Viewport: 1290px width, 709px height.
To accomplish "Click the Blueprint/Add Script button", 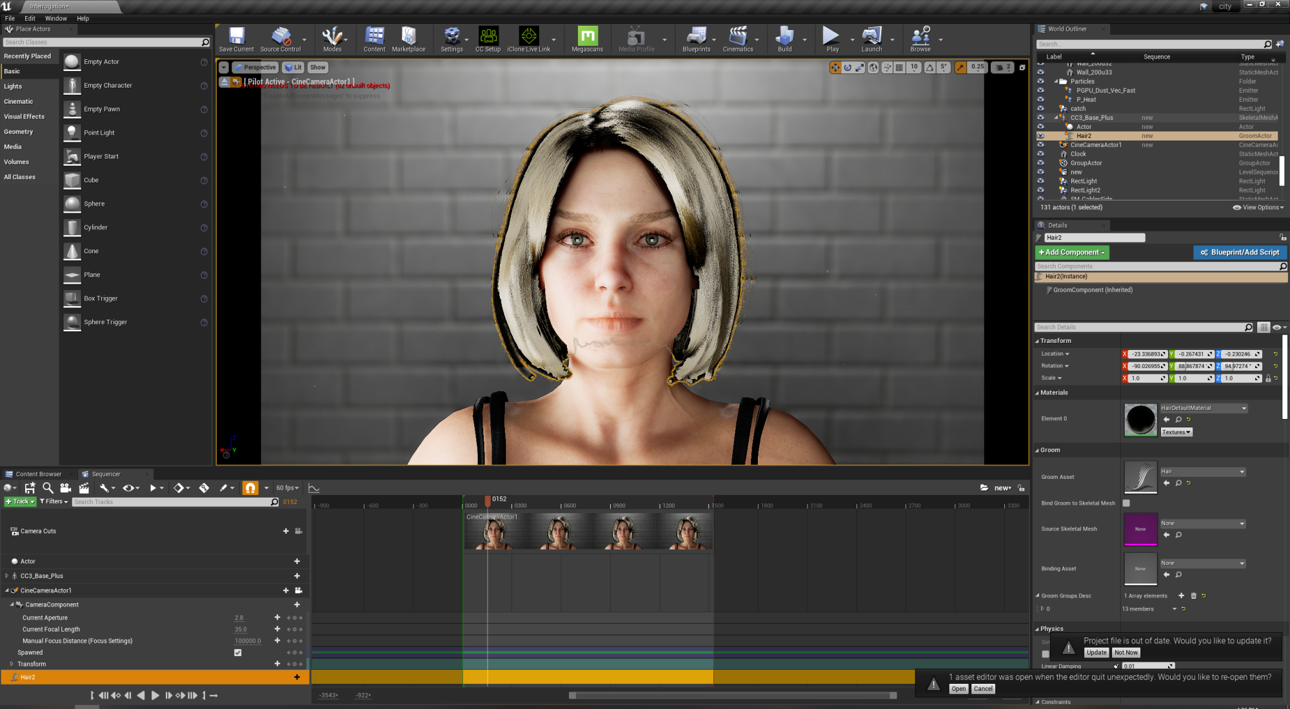I will click(x=1240, y=253).
